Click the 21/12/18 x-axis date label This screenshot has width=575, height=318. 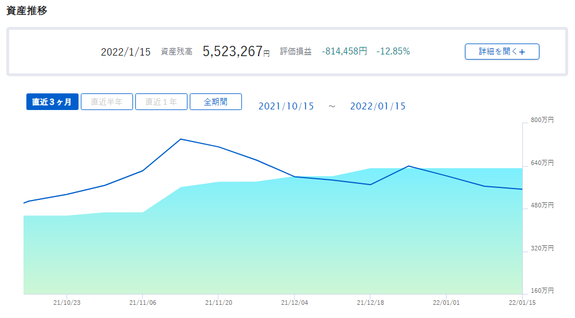370,303
